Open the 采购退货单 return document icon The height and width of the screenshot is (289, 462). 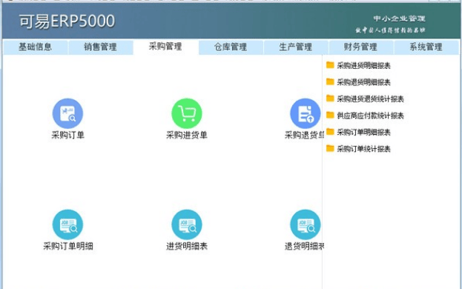tap(306, 113)
